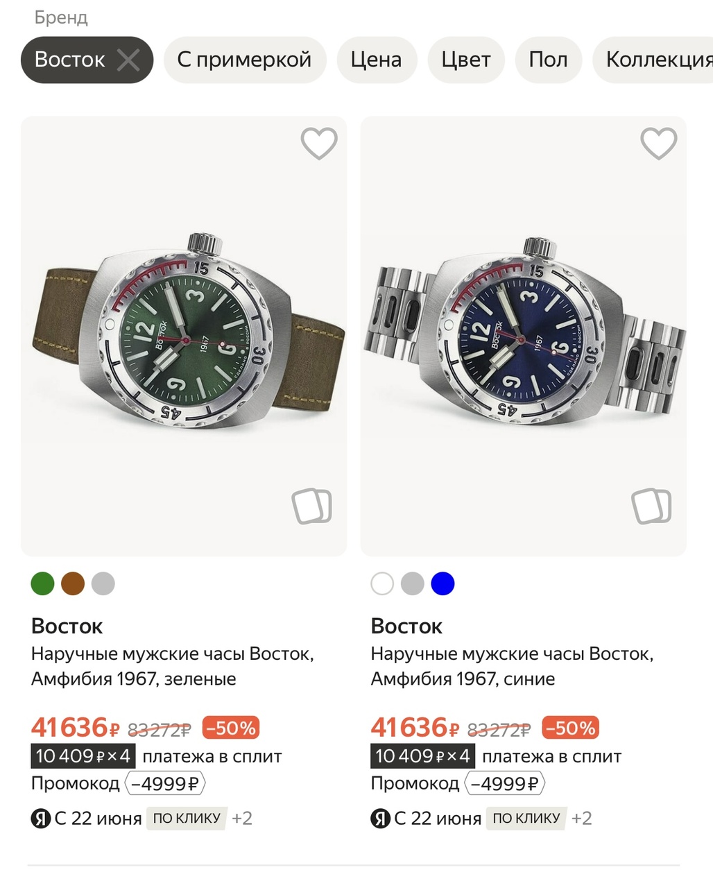Viewport: 713px width, 888px height.
Task: Select the green color swatch
Action: coord(43,583)
